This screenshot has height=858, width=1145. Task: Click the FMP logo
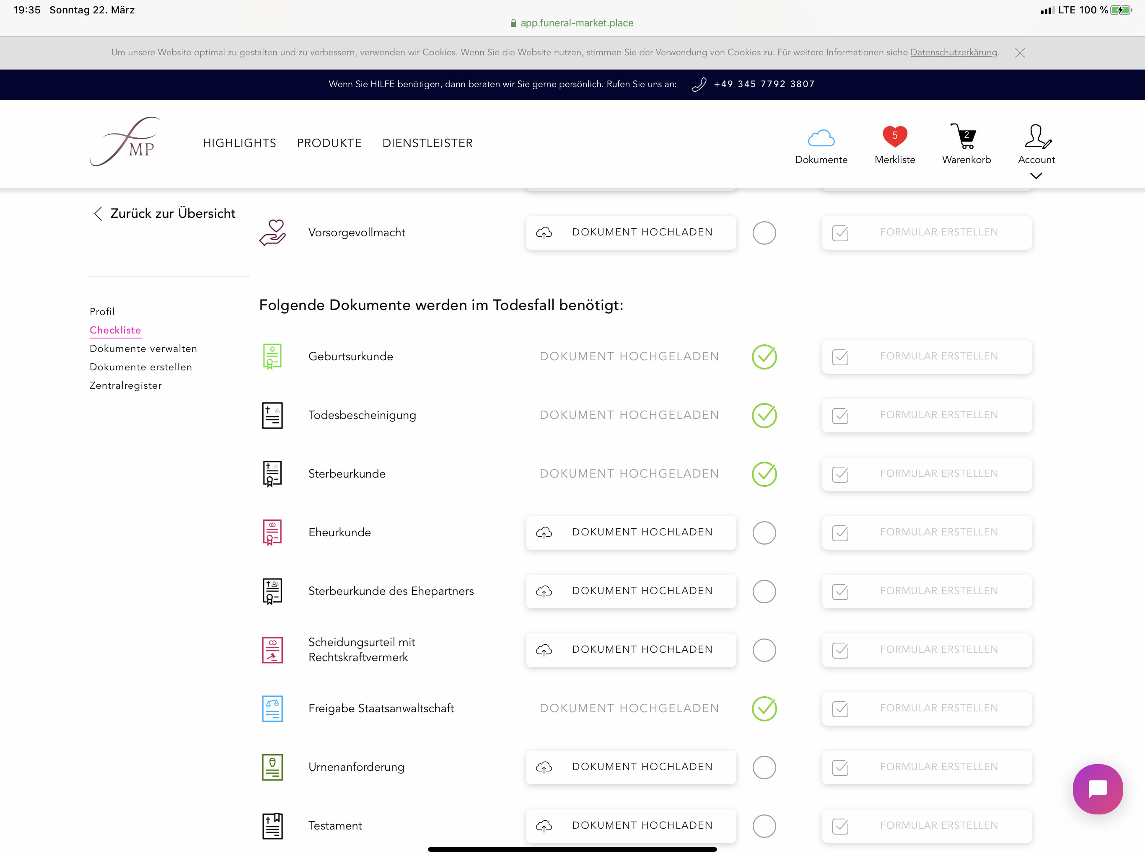tap(126, 142)
